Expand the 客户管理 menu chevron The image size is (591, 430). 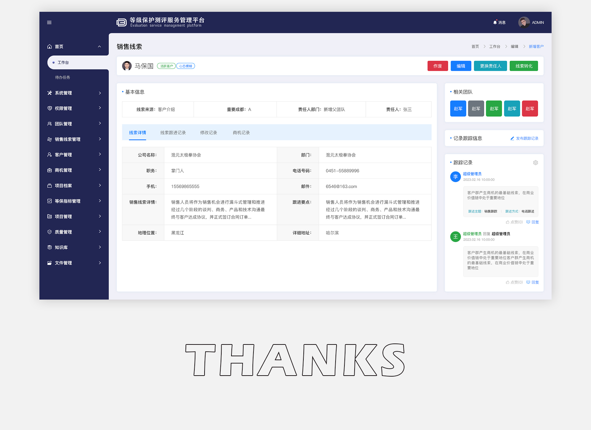(100, 154)
